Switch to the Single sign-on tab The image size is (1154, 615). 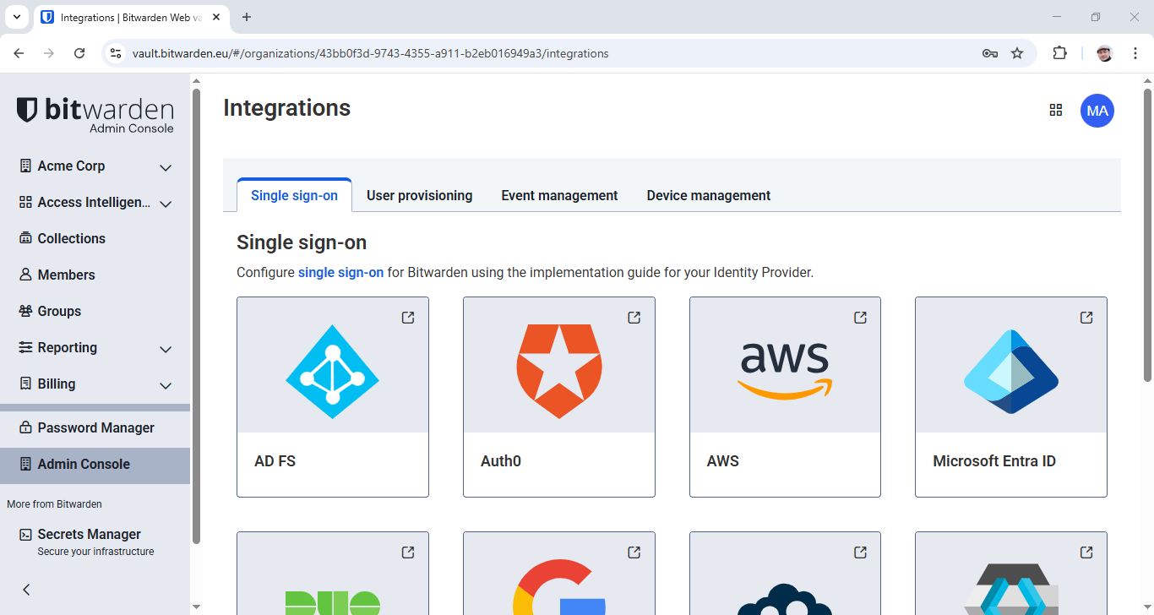click(294, 195)
